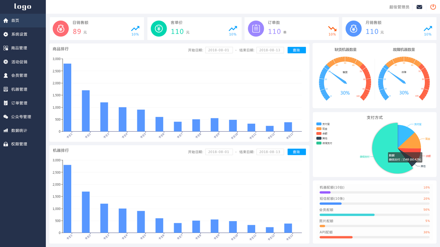The height and width of the screenshot is (247, 440).
Task: Click 商品排行 end date field 2018-08-13
Action: click(x=270, y=50)
